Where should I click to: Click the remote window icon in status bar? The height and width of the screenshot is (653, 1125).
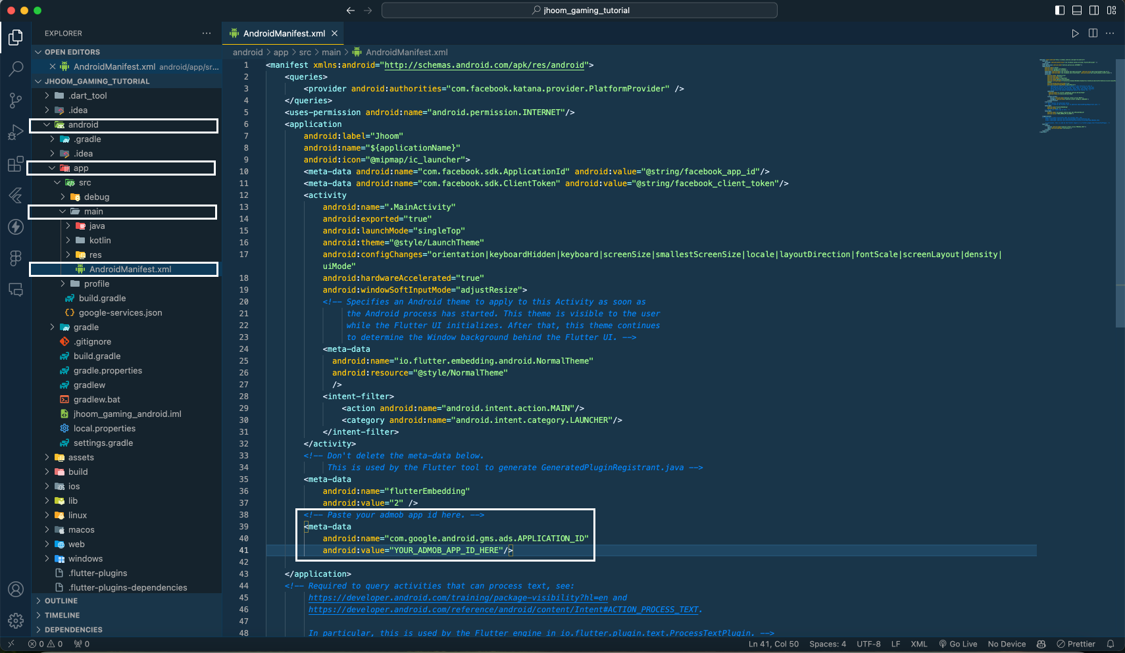[x=11, y=644]
